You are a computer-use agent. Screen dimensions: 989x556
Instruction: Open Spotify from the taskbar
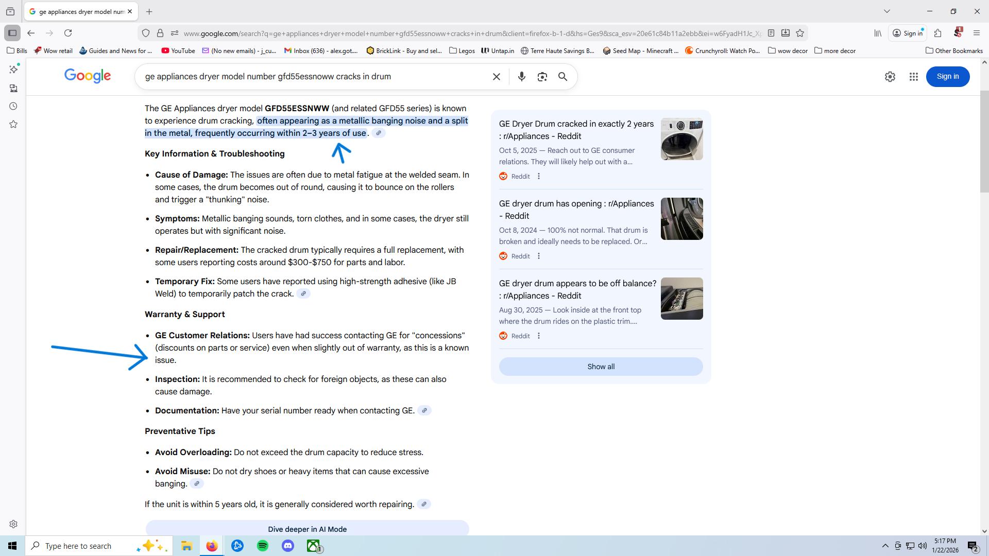tap(263, 546)
